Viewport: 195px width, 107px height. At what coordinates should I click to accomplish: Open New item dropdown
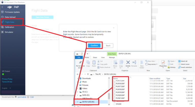click(x=151, y=61)
